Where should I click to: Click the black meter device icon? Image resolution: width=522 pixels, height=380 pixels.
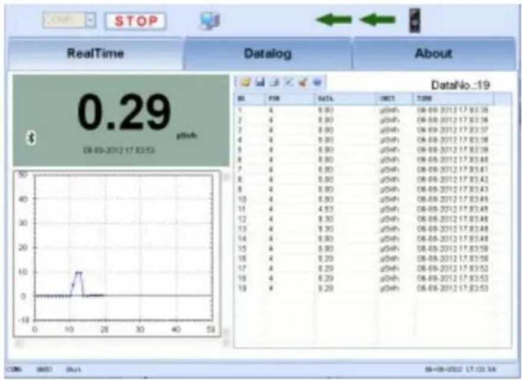tap(415, 21)
